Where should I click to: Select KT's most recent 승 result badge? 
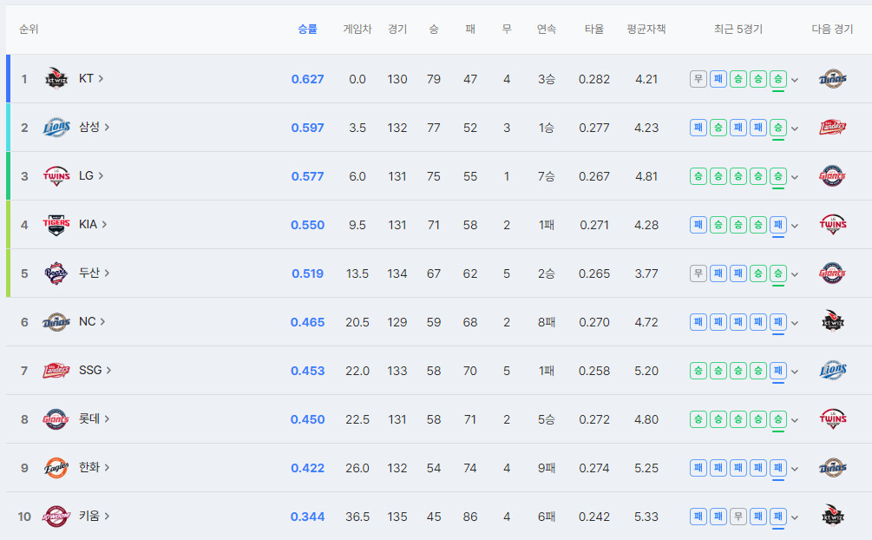[778, 79]
